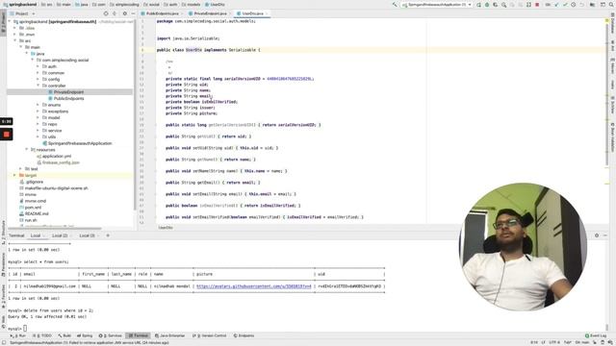Click the Project tree horizontal scrollbar

[55, 228]
